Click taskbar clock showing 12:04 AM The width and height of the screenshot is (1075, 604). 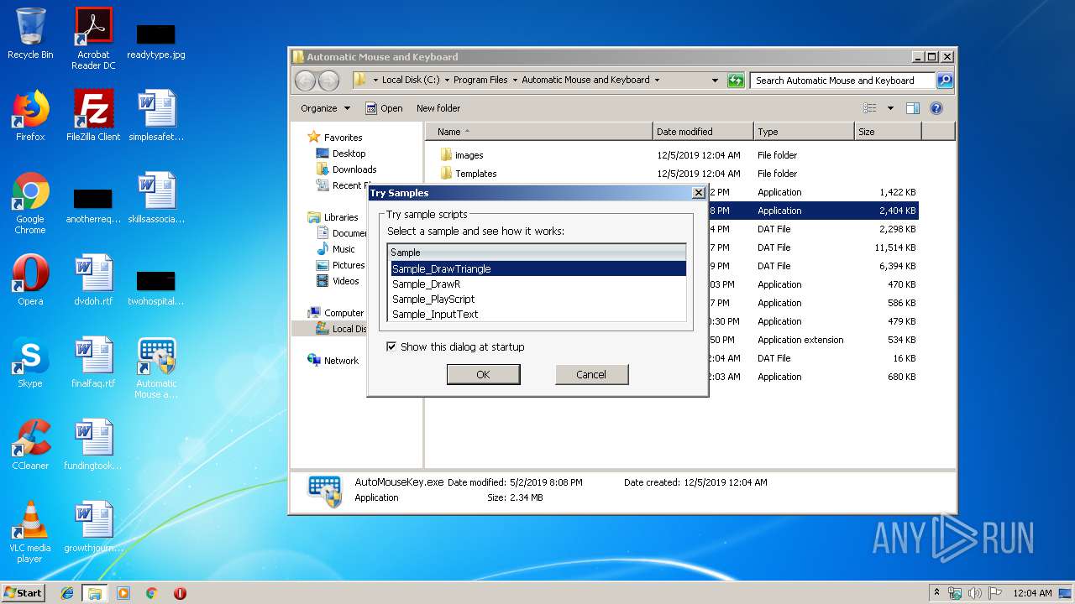pos(1032,593)
